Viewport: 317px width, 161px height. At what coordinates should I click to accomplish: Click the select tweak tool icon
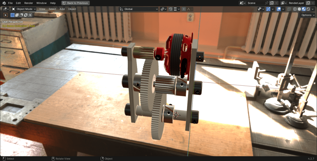(6, 15)
